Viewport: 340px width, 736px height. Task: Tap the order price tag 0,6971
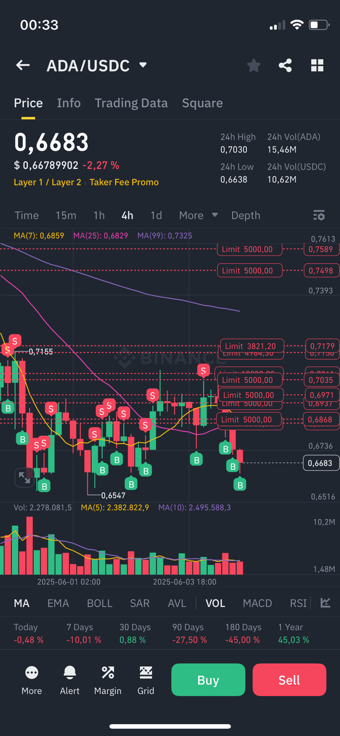[x=322, y=395]
